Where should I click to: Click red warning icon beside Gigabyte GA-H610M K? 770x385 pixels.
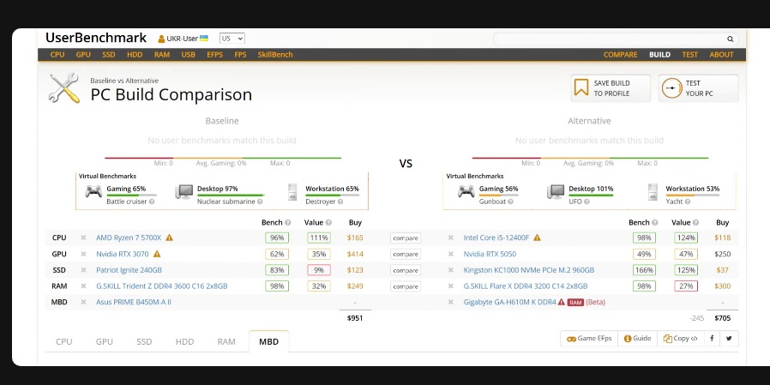[x=562, y=302]
